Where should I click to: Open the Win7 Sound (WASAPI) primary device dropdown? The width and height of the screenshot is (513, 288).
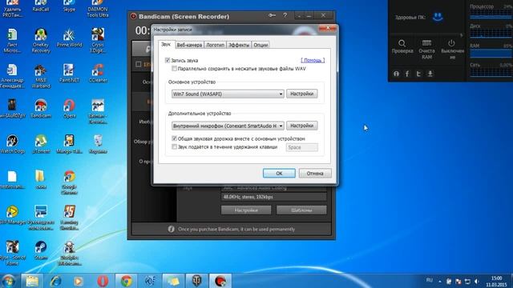[x=228, y=94]
